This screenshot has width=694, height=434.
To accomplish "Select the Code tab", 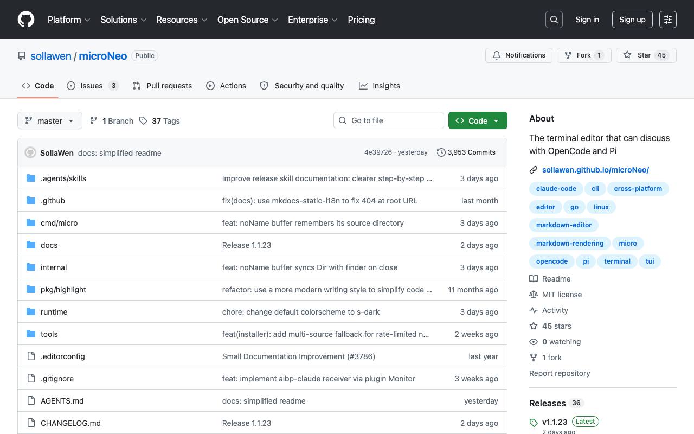I will [x=38, y=86].
